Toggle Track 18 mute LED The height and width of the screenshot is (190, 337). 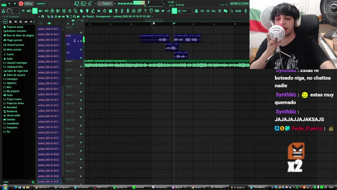(81, 176)
